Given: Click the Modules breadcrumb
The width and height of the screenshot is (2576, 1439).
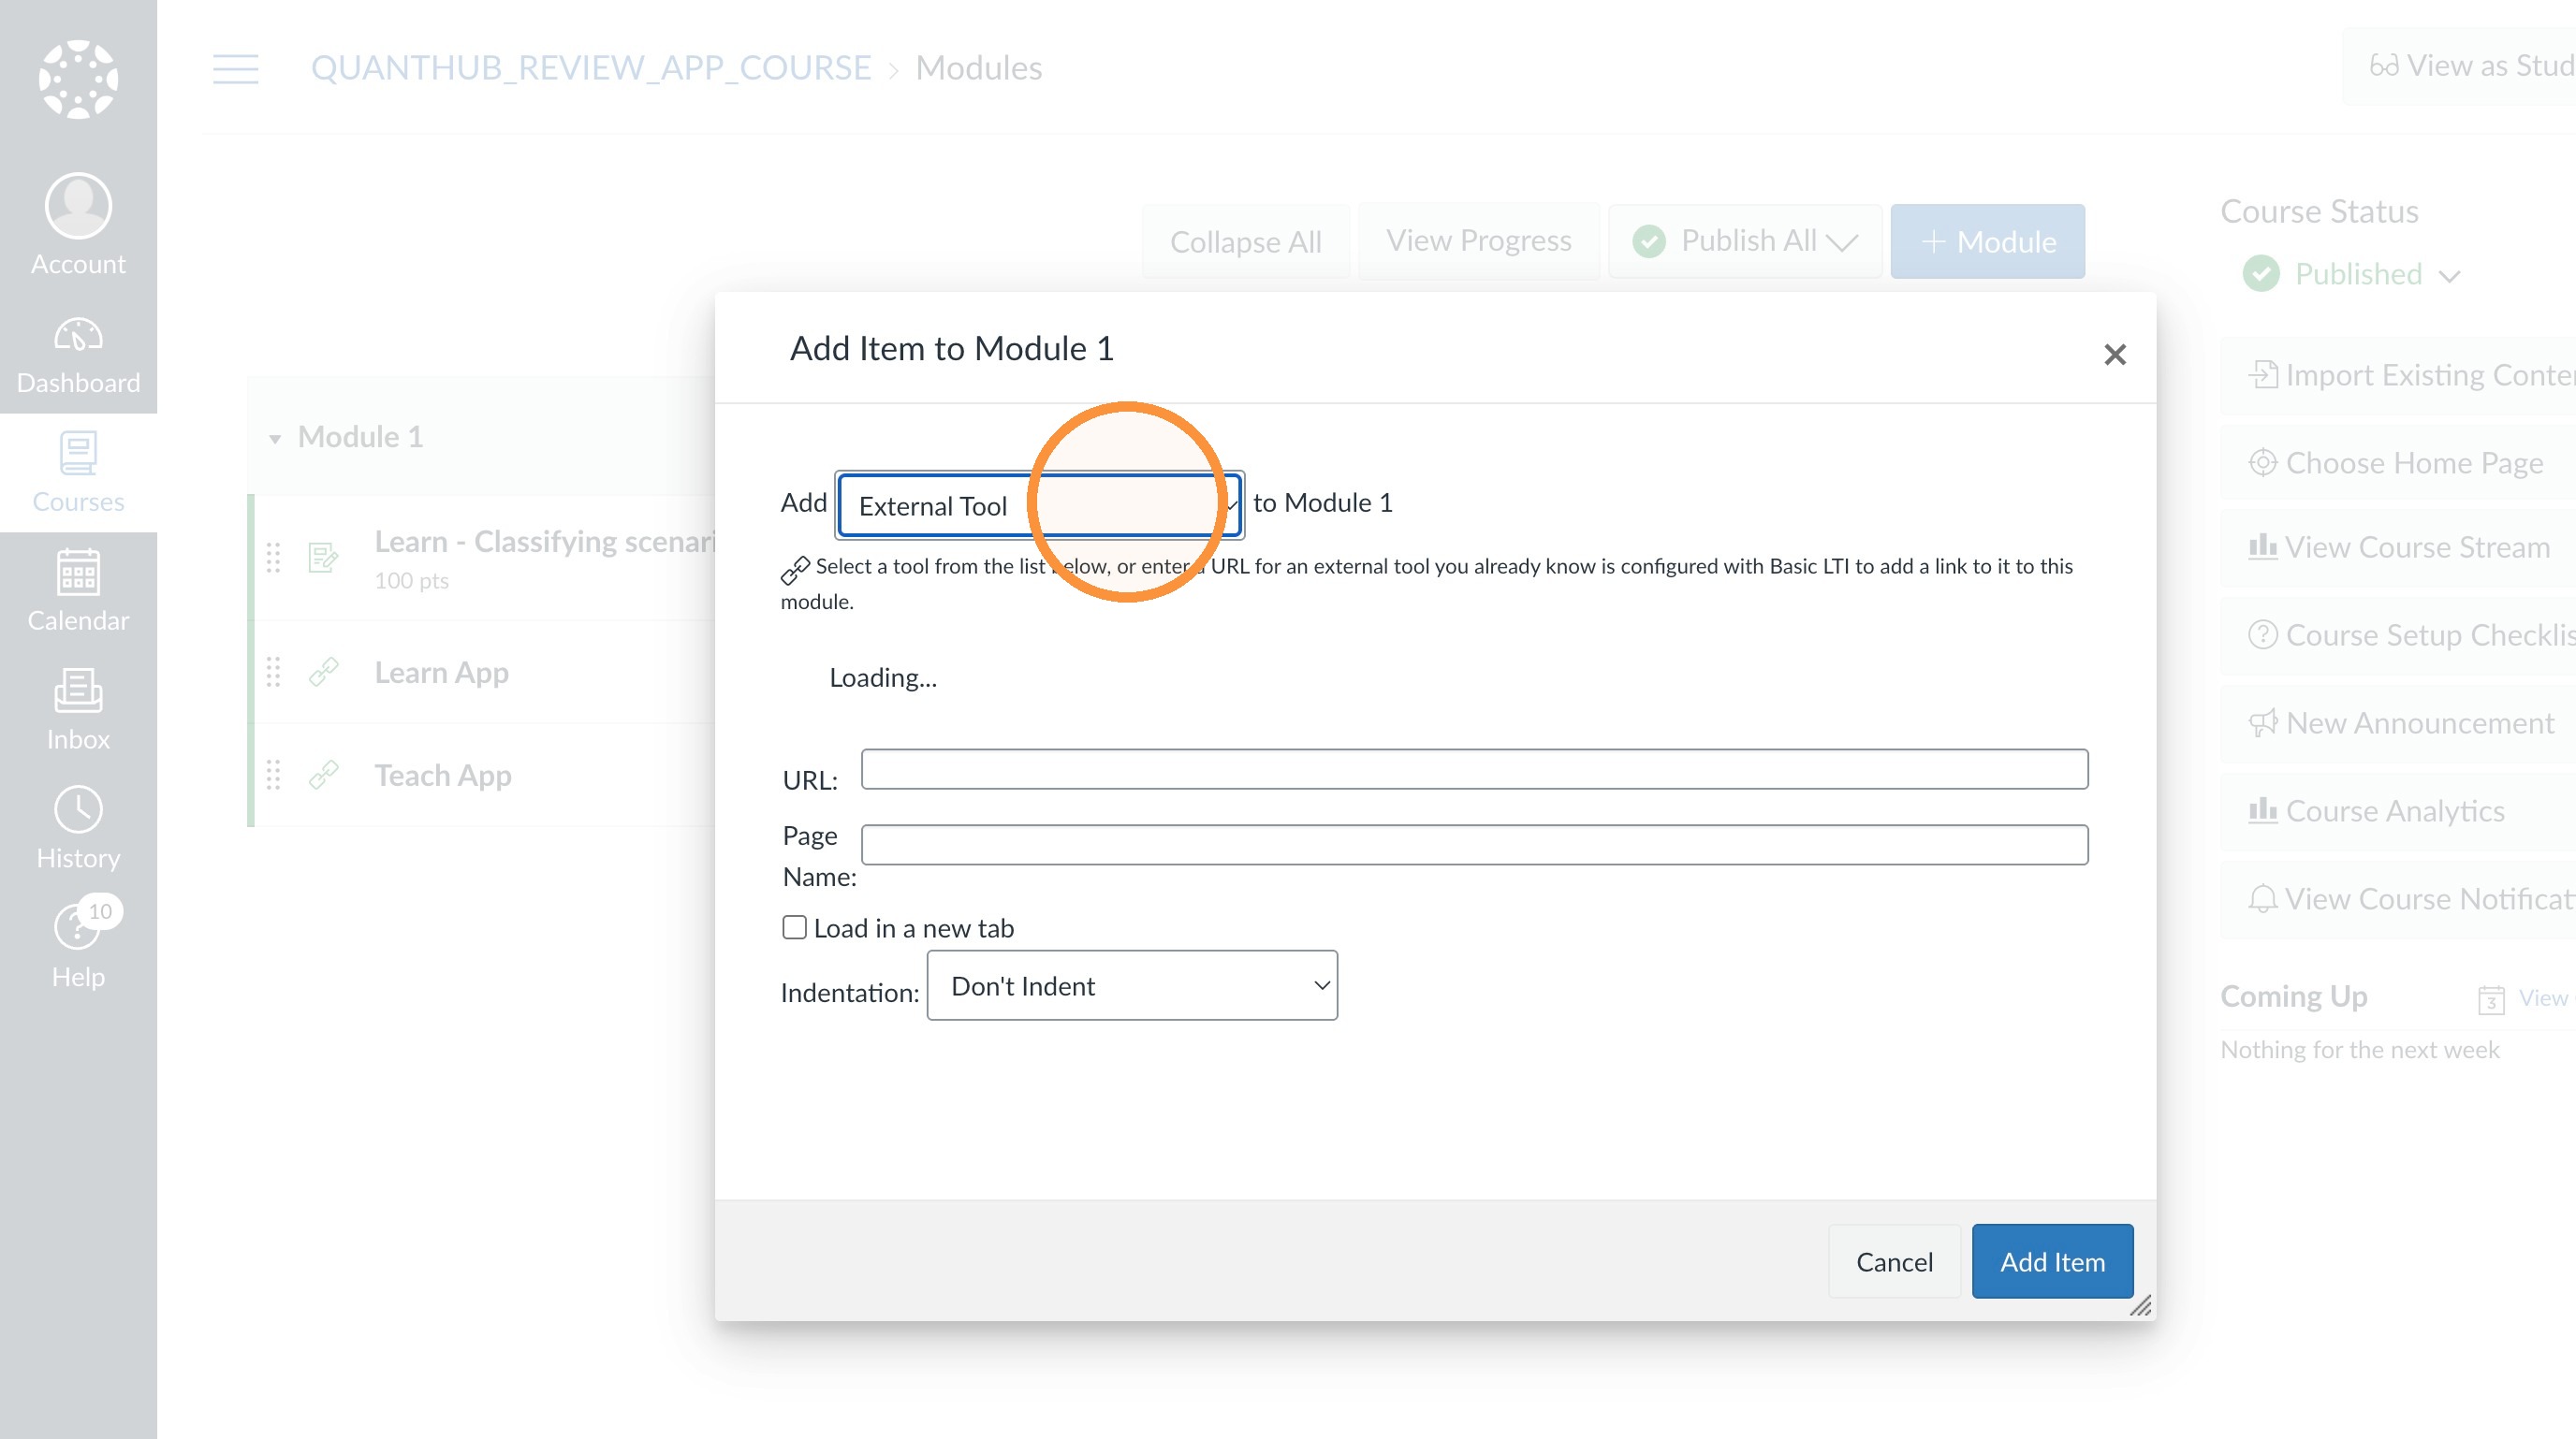Looking at the screenshot, I should [978, 68].
